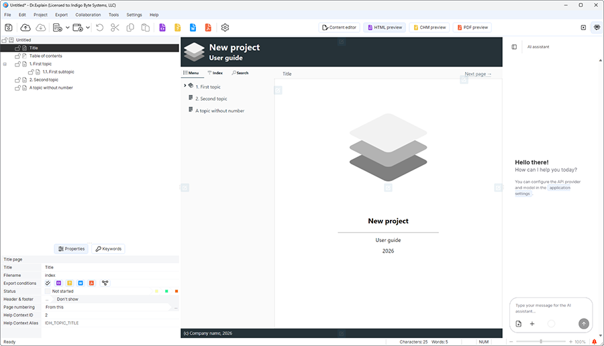Click the export conditions branching icon
The height and width of the screenshot is (346, 604).
click(105, 283)
